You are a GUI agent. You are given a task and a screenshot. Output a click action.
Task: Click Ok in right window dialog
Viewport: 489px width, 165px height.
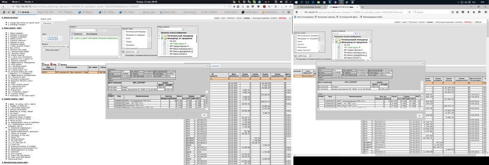(x=419, y=115)
